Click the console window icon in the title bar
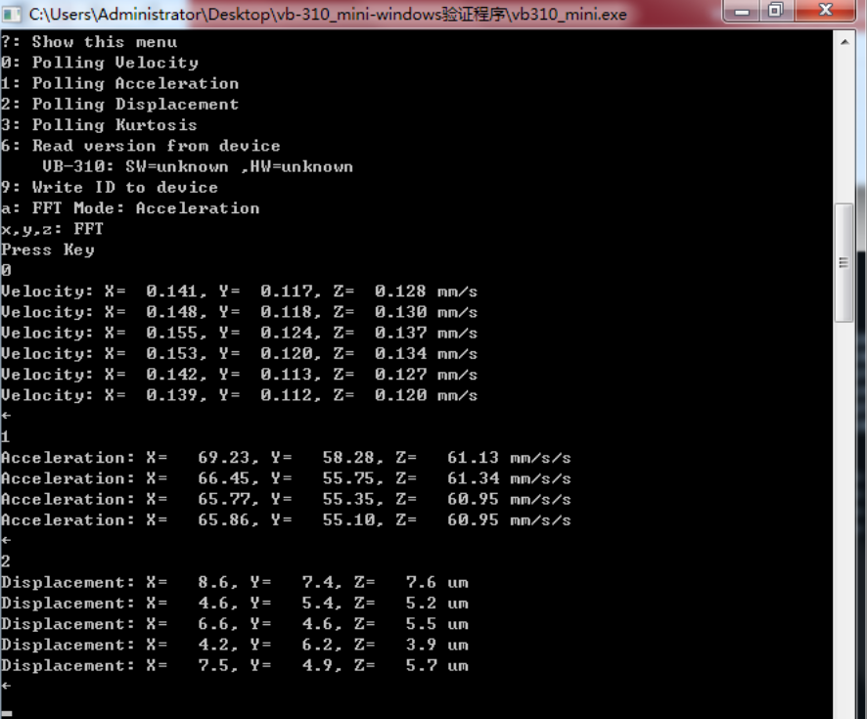 coord(14,14)
